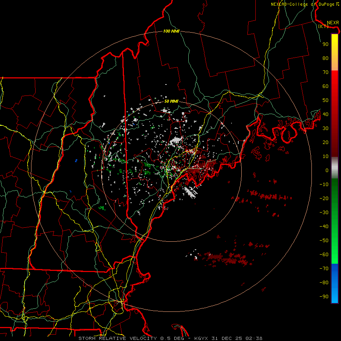This screenshot has width=341, height=341.
Task: Click the 0.5 DEG elevation text
Action: point(172,338)
